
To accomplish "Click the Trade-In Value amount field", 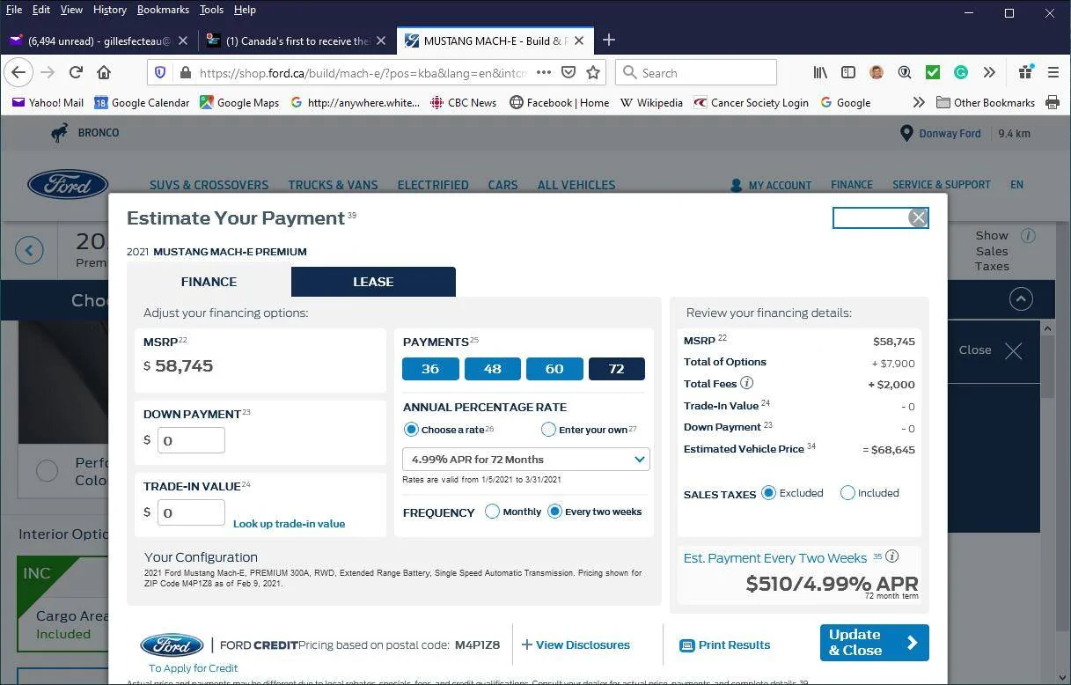I will tap(191, 512).
